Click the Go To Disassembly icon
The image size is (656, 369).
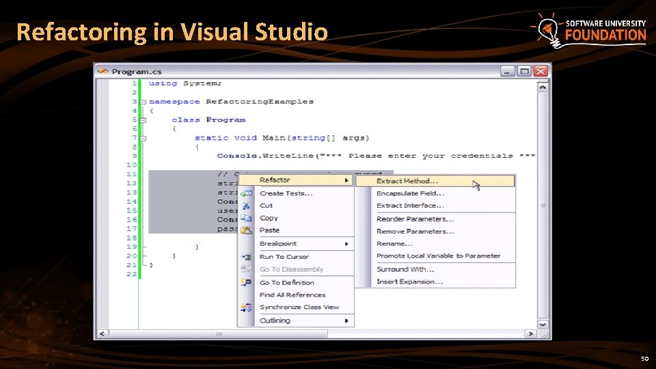pyautogui.click(x=247, y=269)
